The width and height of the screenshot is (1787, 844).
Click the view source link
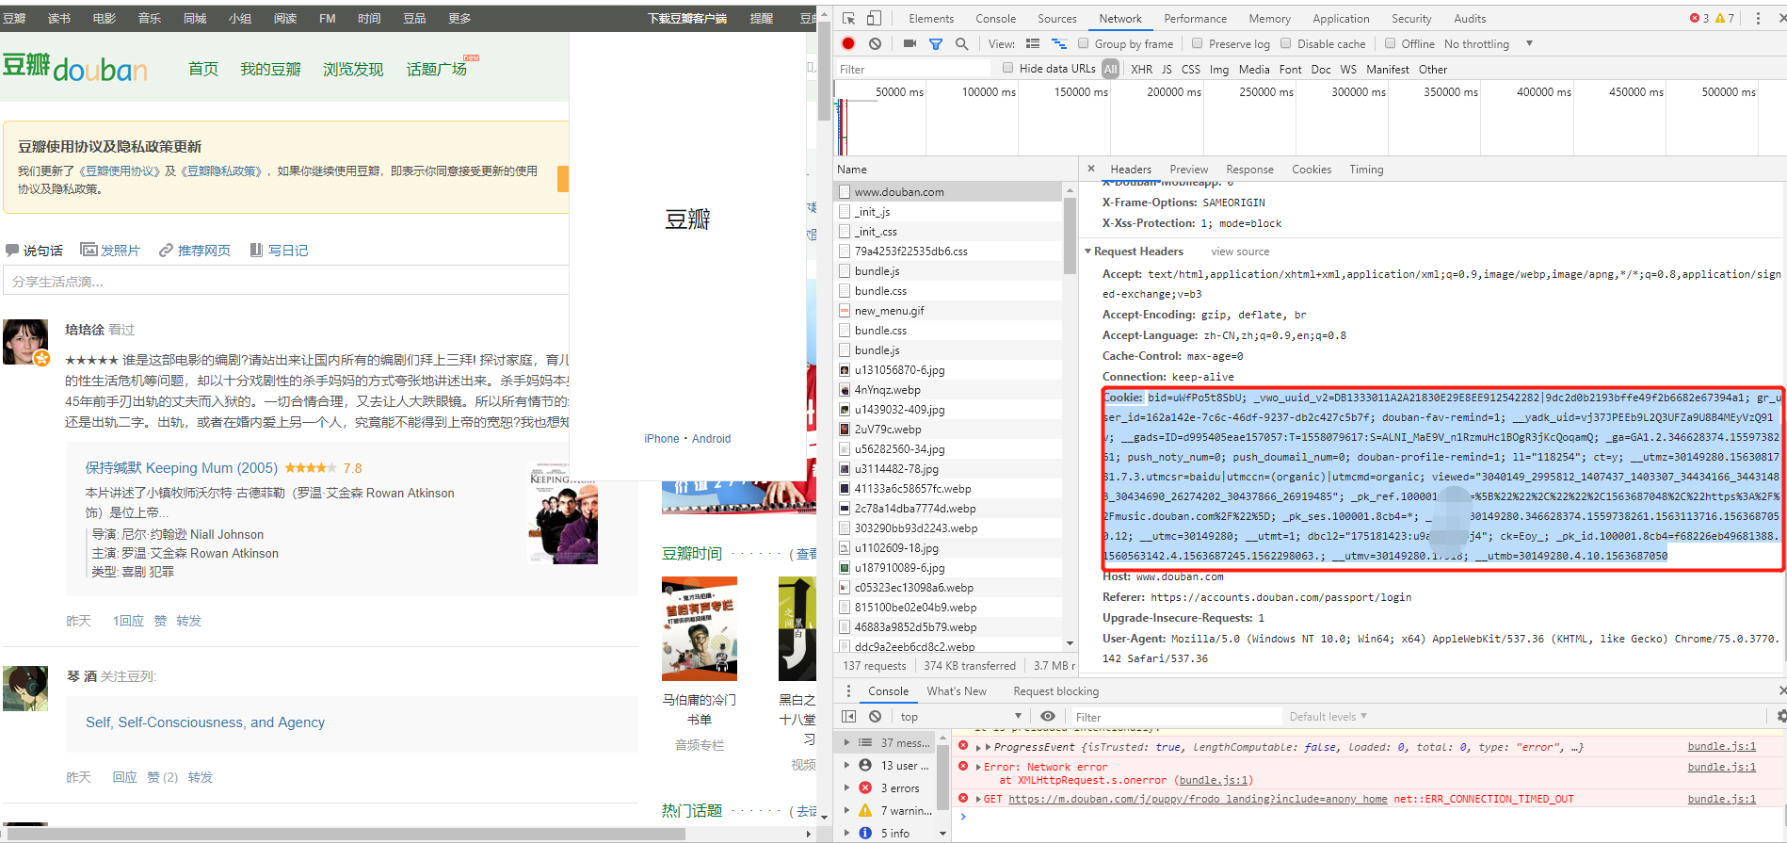(1240, 252)
